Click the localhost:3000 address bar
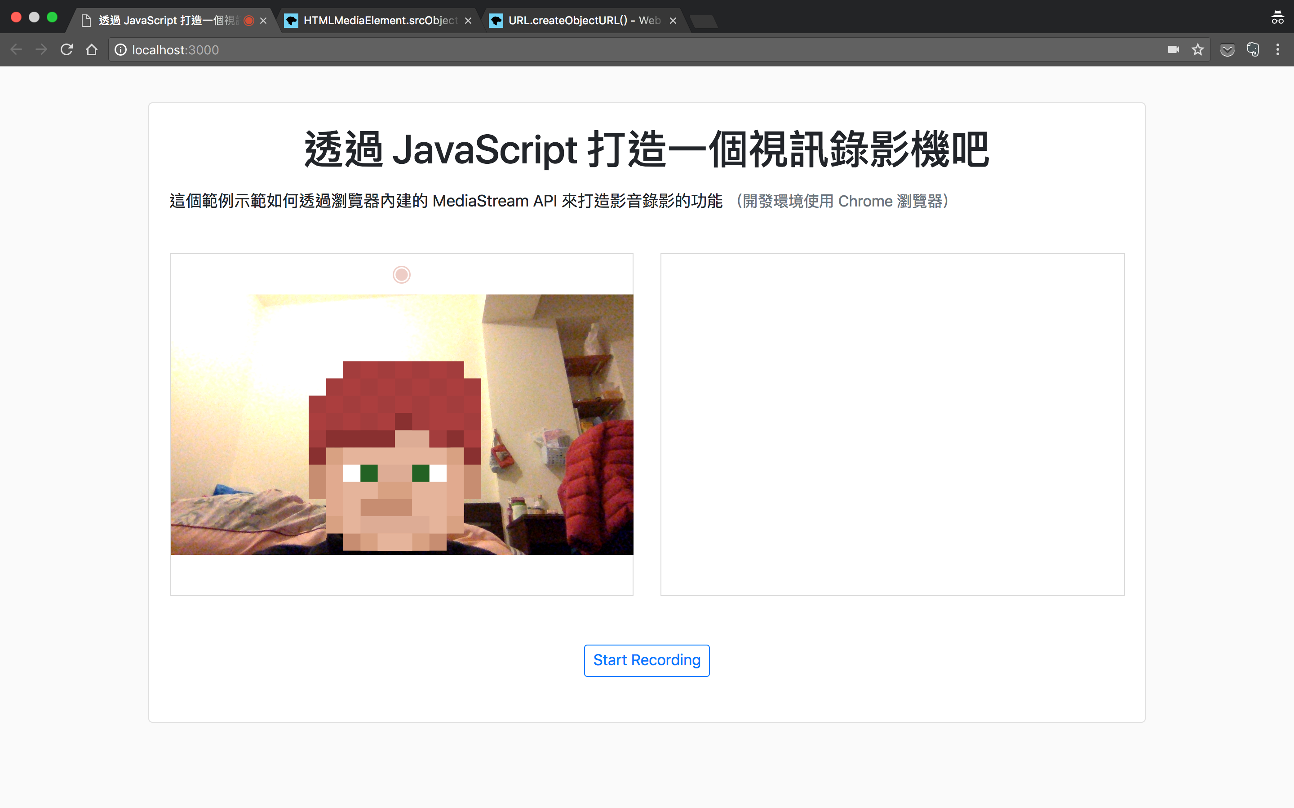 (x=659, y=50)
